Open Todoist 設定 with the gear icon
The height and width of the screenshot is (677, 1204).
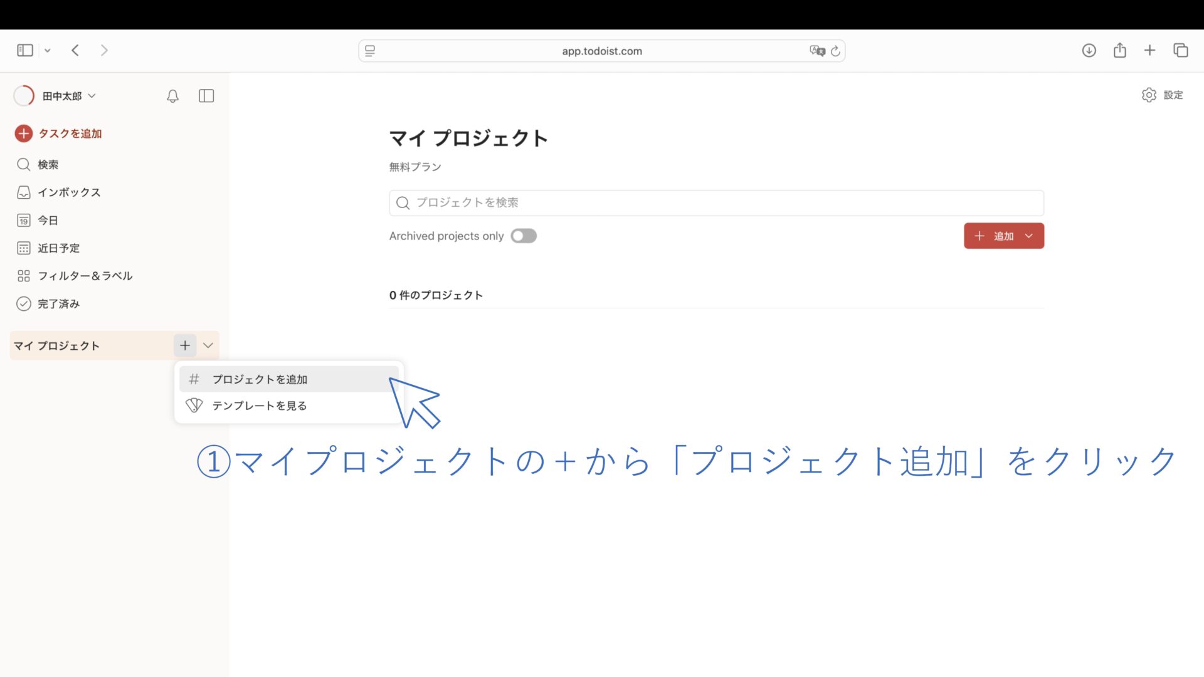(1149, 95)
